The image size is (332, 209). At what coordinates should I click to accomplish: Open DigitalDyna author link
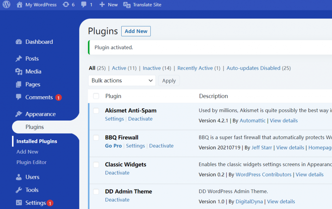coord(249,202)
